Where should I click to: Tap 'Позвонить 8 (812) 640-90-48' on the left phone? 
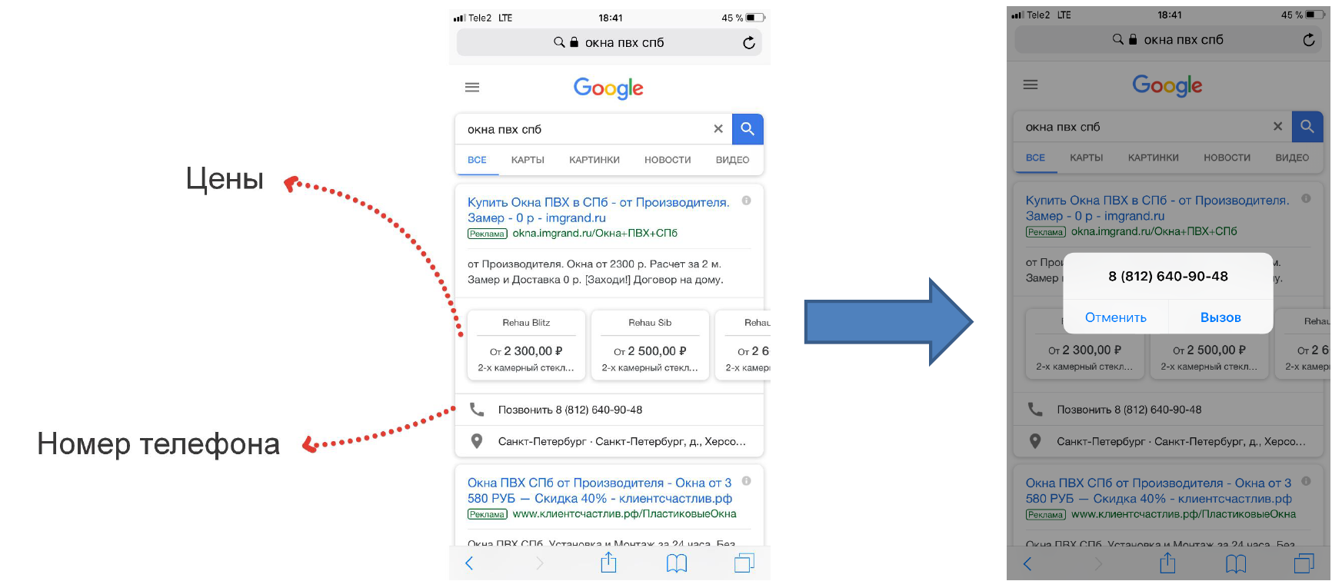pos(570,410)
